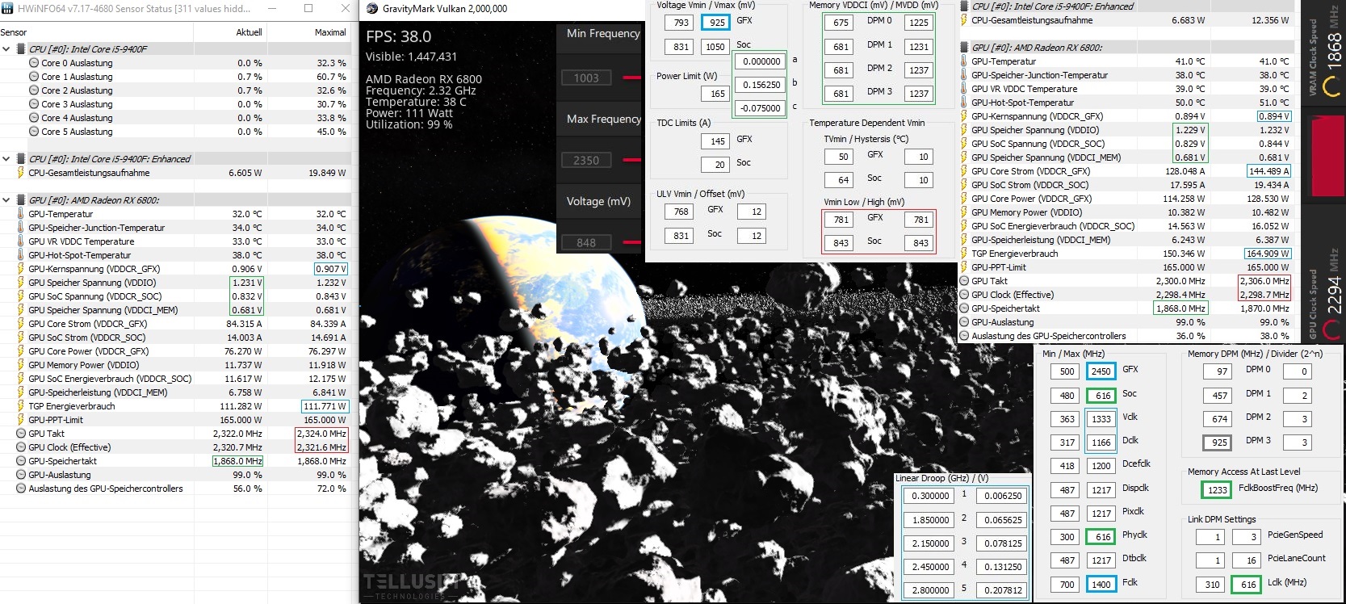Screen dimensions: 1346x604
Task: Click the Max Frequency value box 2350
Action: [x=586, y=161]
